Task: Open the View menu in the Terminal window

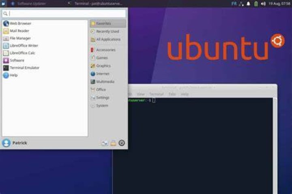Action: 141,94
